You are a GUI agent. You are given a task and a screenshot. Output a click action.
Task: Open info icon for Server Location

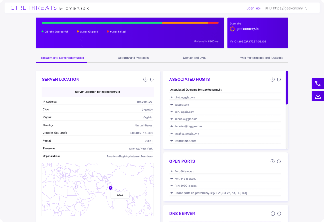click(145, 80)
